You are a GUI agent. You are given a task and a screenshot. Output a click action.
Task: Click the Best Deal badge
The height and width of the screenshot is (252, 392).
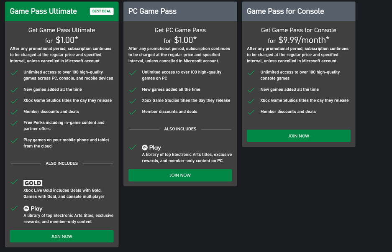[102, 11]
